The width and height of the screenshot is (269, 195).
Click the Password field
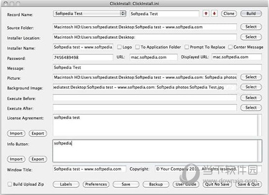click(83, 57)
